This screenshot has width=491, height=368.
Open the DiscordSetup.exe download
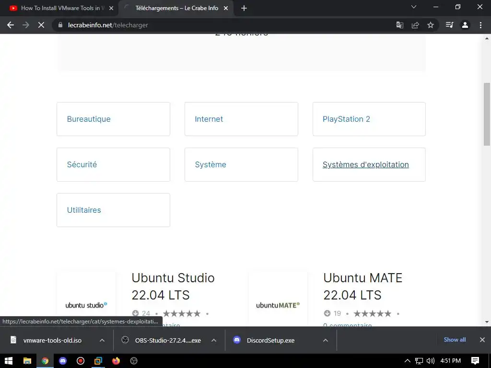pyautogui.click(x=270, y=340)
